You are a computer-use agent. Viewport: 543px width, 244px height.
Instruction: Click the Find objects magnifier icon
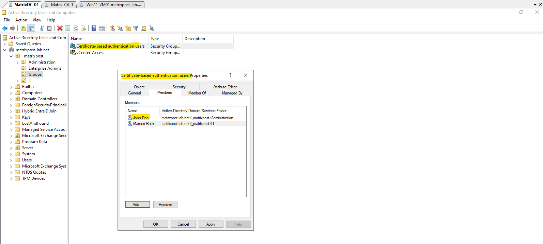coord(144,28)
